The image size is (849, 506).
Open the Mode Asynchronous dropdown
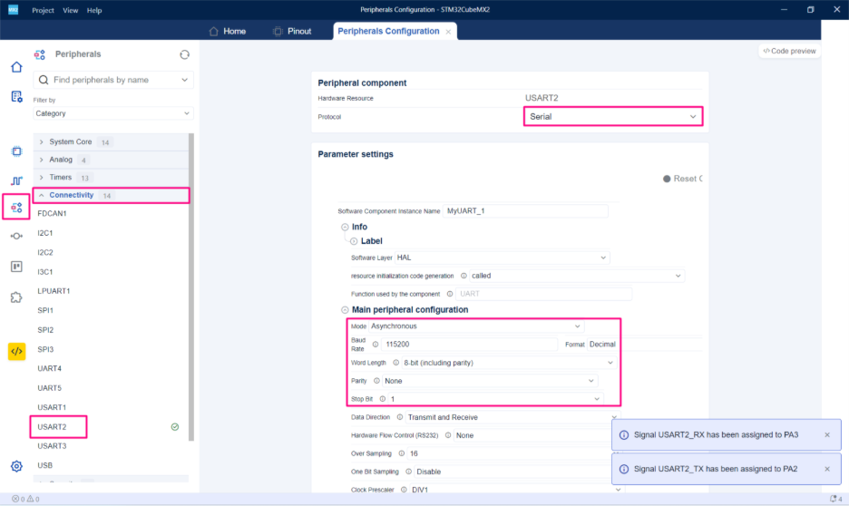pyautogui.click(x=476, y=326)
